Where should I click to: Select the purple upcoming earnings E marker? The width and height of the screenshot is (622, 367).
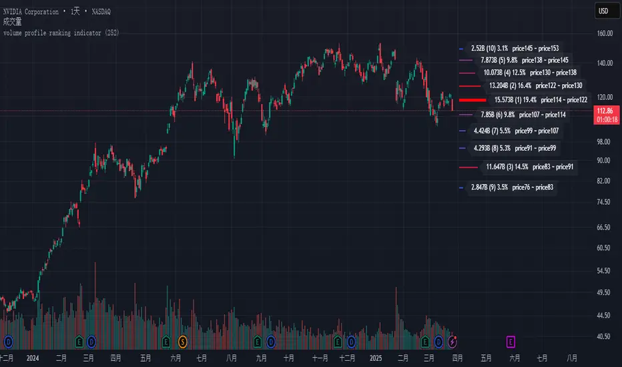click(511, 342)
